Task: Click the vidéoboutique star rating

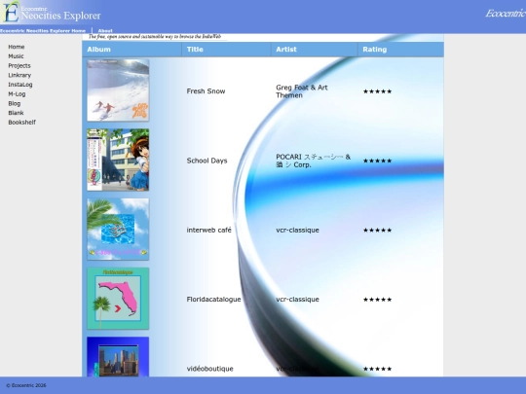Action: click(x=377, y=369)
